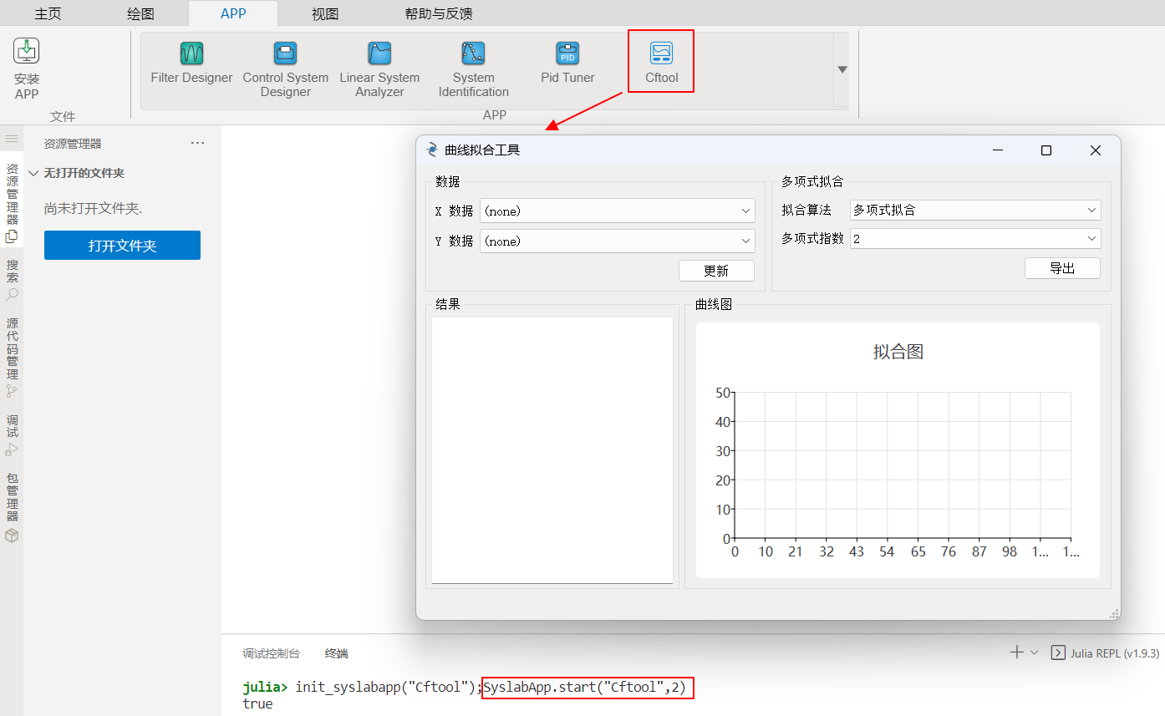The width and height of the screenshot is (1165, 716).
Task: Click the 打开文件夹 button
Action: [122, 245]
